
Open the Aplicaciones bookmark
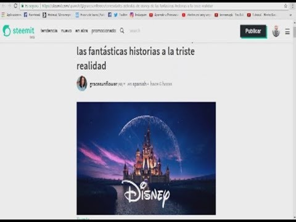click(x=12, y=15)
